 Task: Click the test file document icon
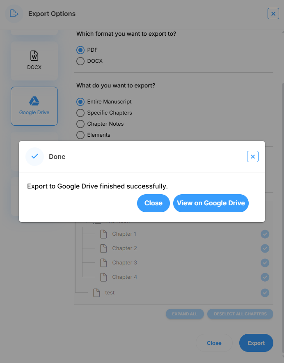96,293
